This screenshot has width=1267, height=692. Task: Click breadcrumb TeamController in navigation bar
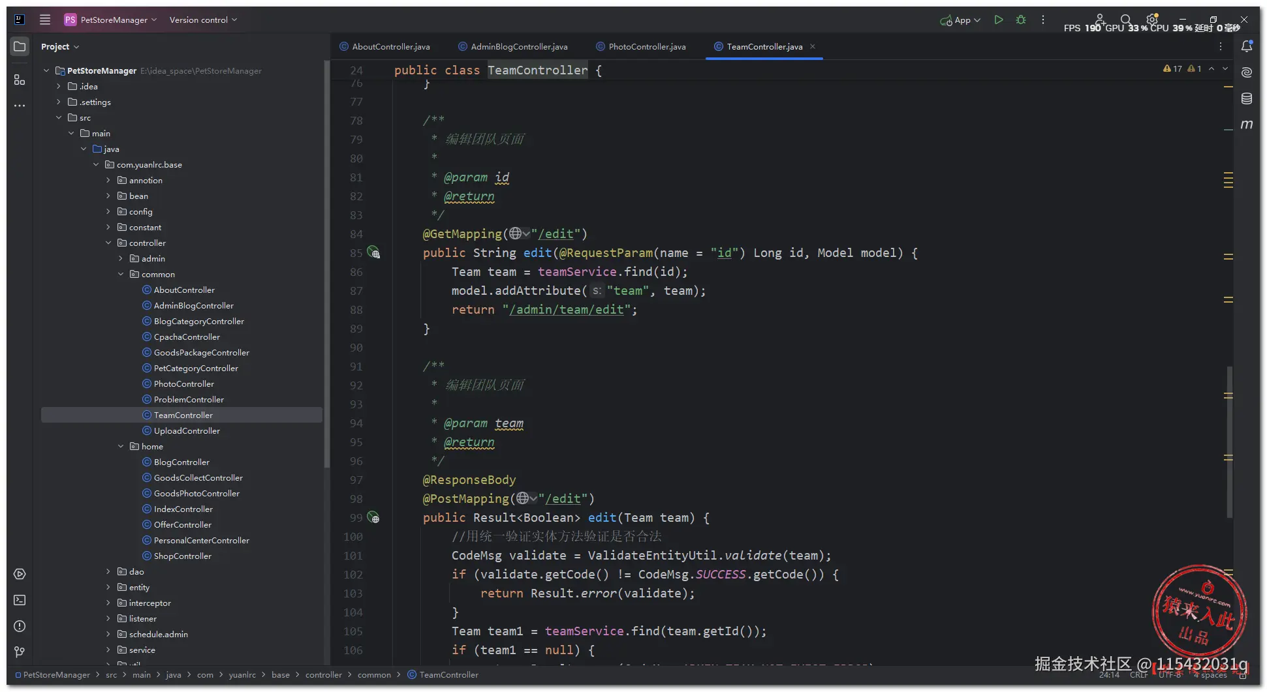(x=443, y=674)
